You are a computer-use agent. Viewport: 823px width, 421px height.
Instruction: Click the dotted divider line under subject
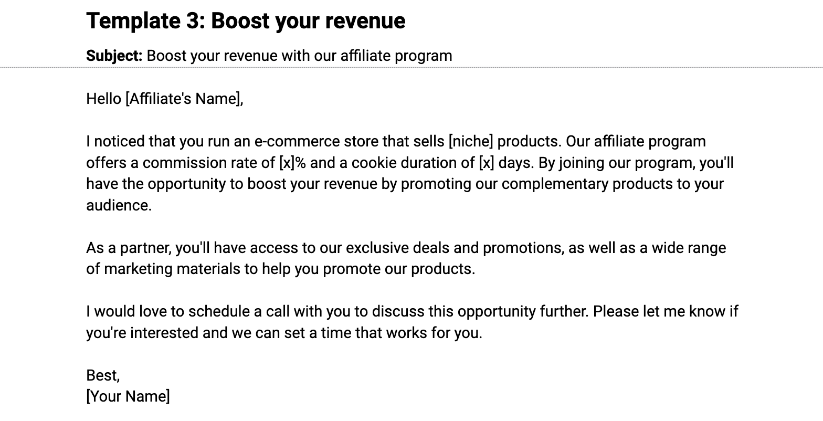click(411, 68)
